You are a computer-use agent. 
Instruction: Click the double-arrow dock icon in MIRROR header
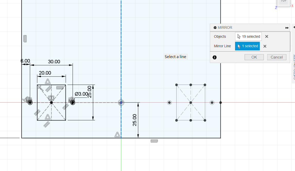pyautogui.click(x=287, y=28)
